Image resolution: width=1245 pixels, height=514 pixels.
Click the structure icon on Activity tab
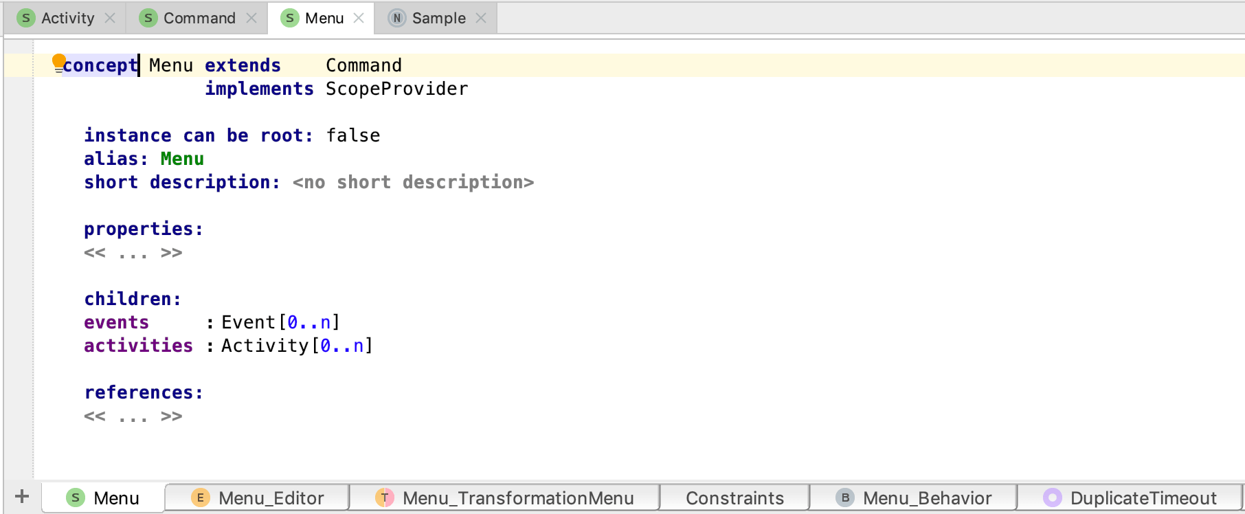point(26,19)
